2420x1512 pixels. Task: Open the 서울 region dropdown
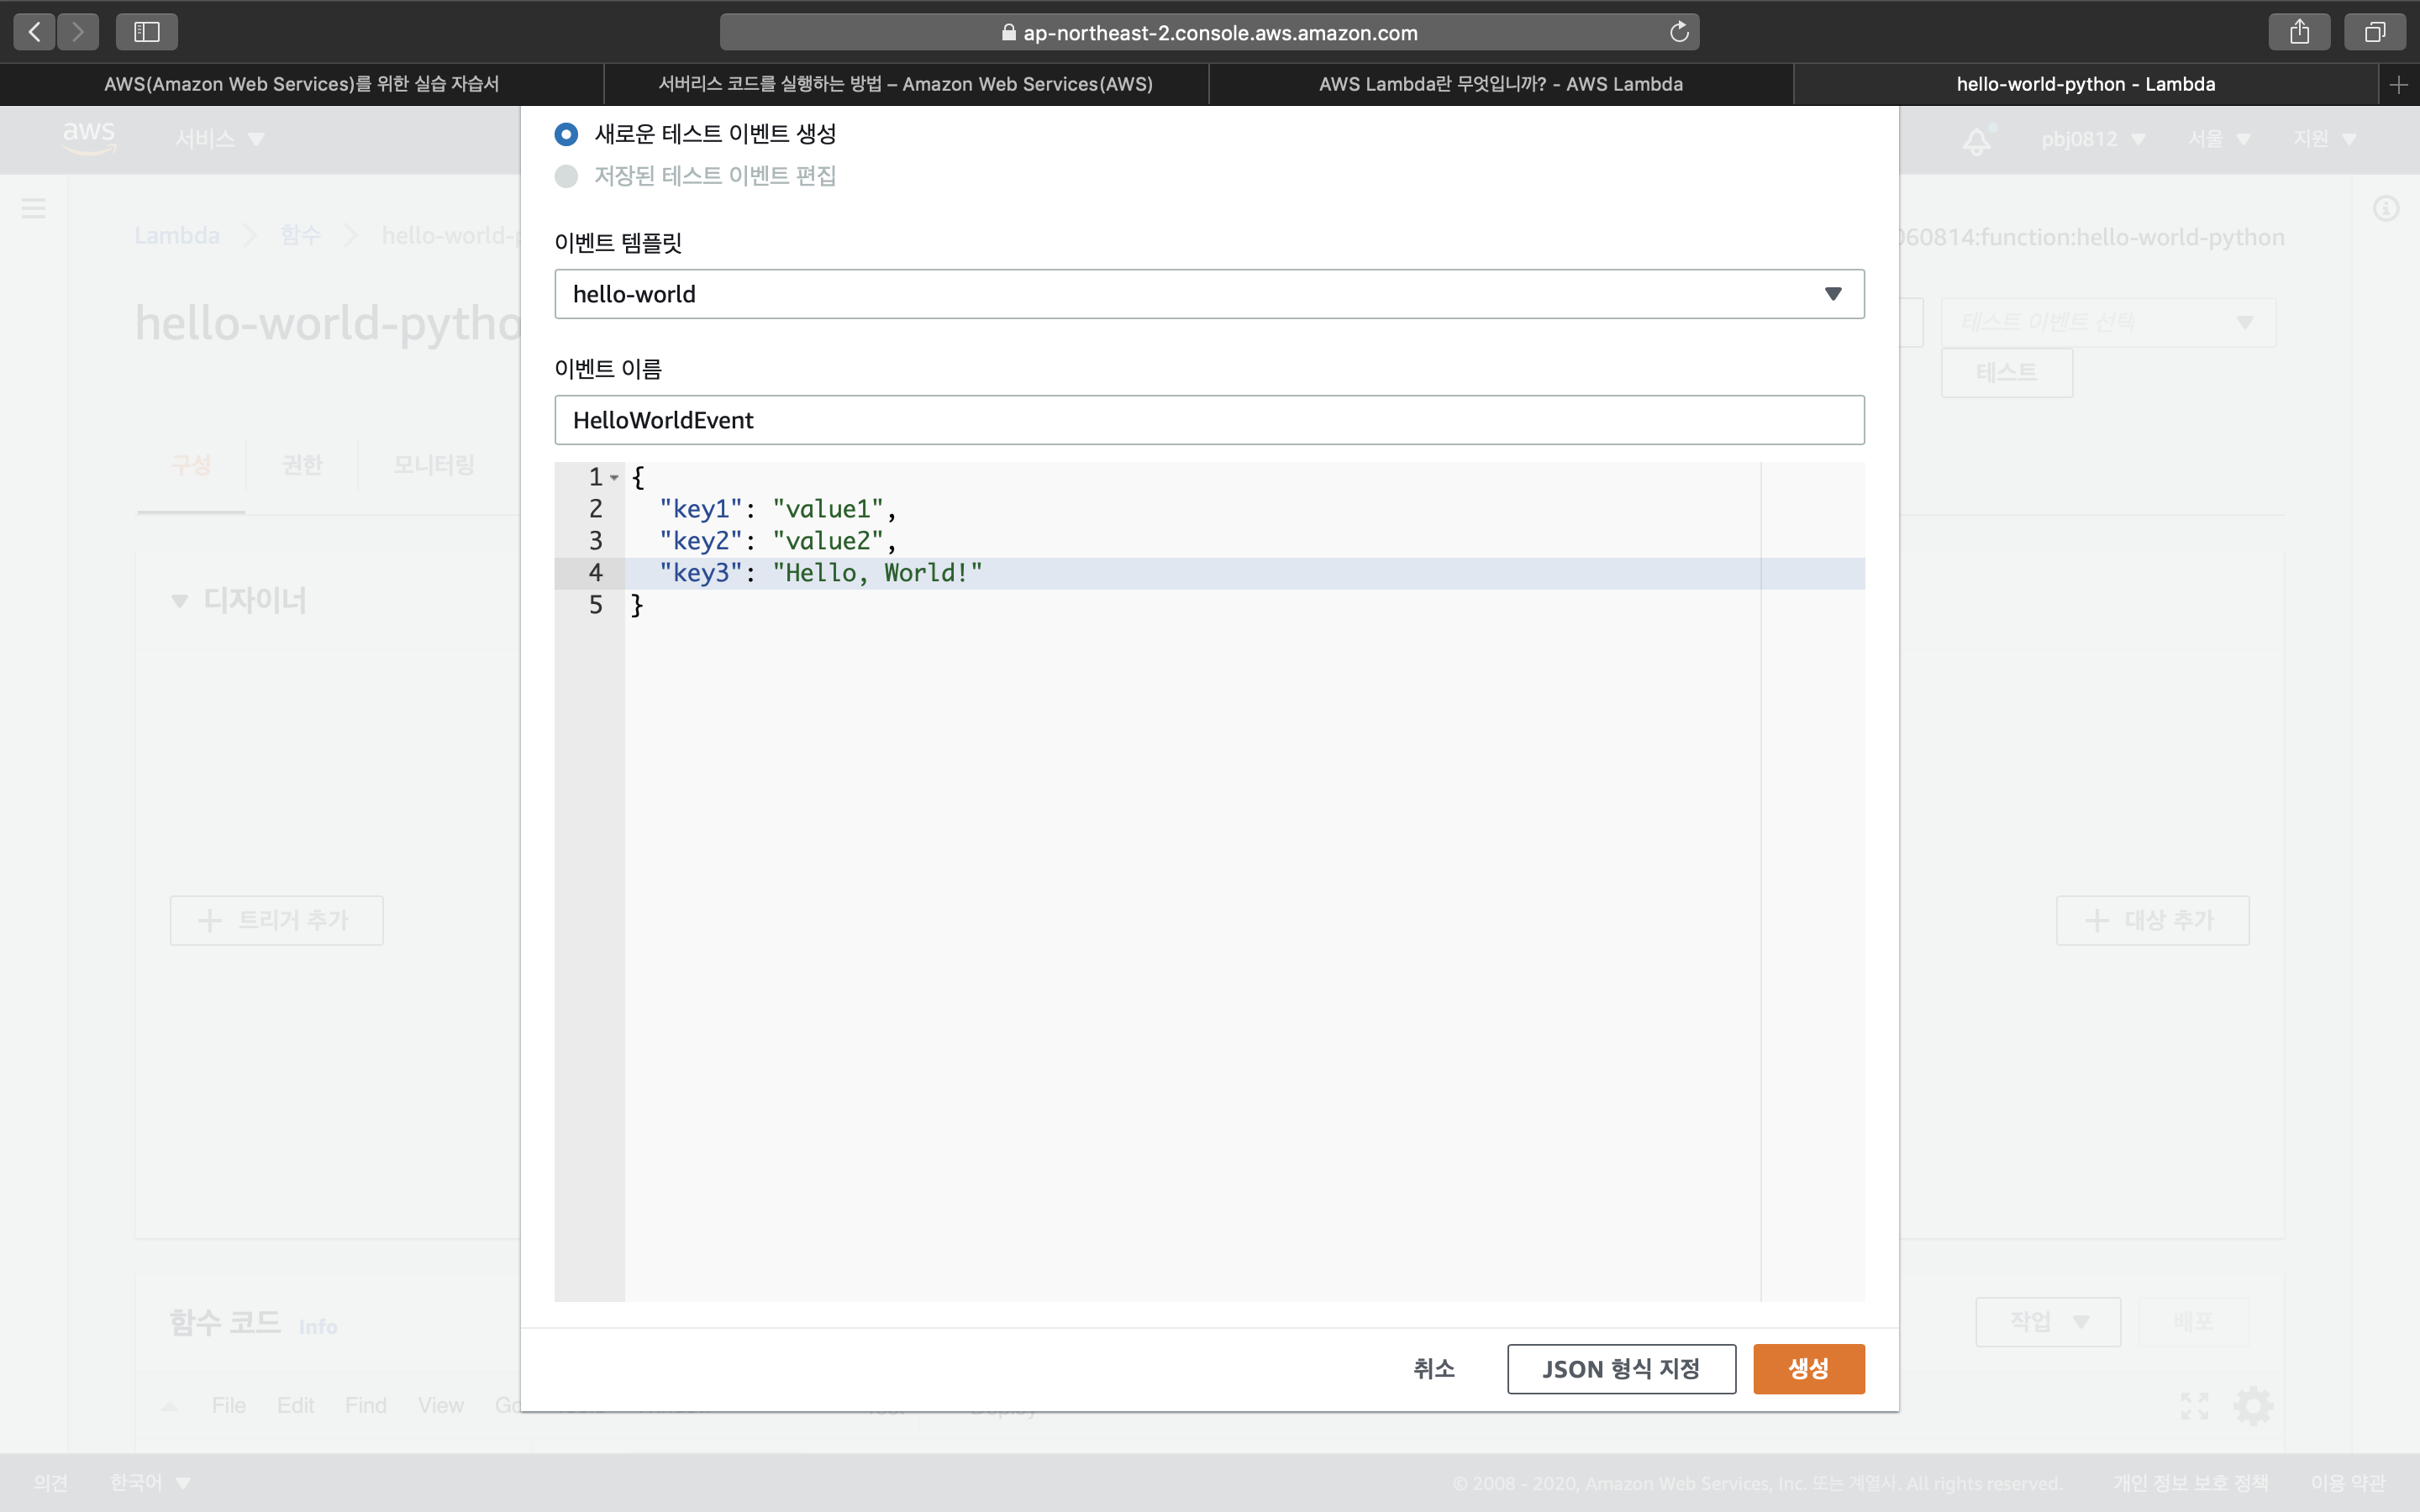(x=2218, y=139)
